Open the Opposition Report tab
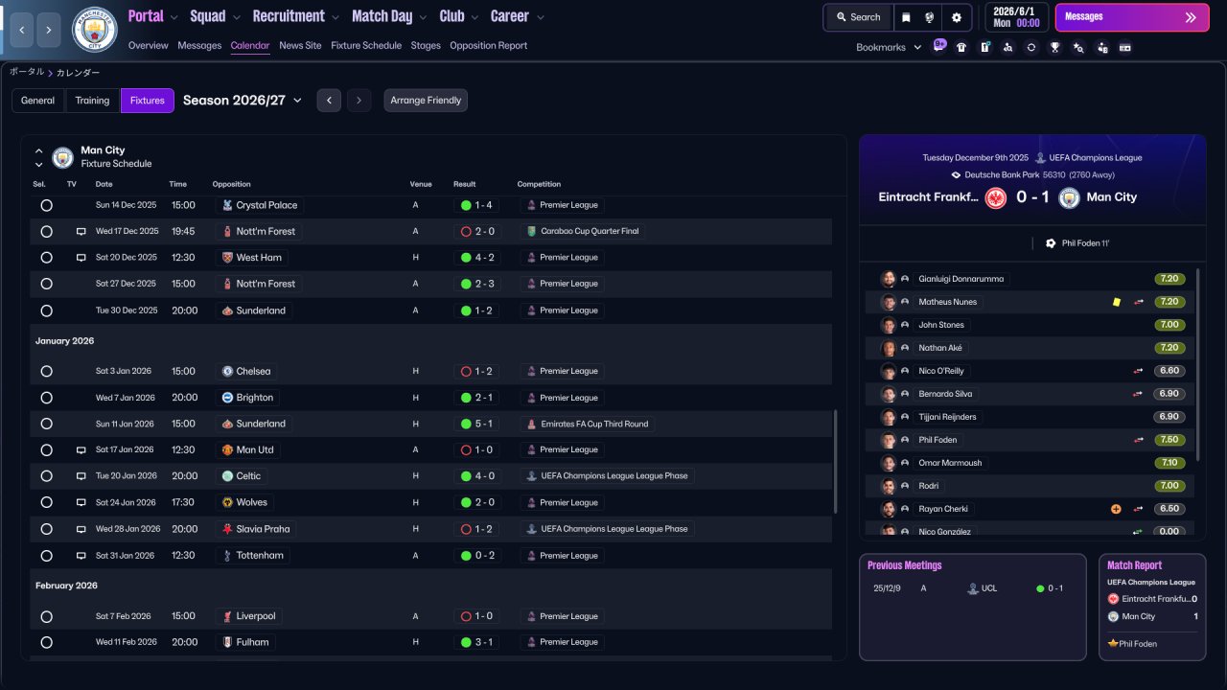The width and height of the screenshot is (1227, 690). [488, 45]
